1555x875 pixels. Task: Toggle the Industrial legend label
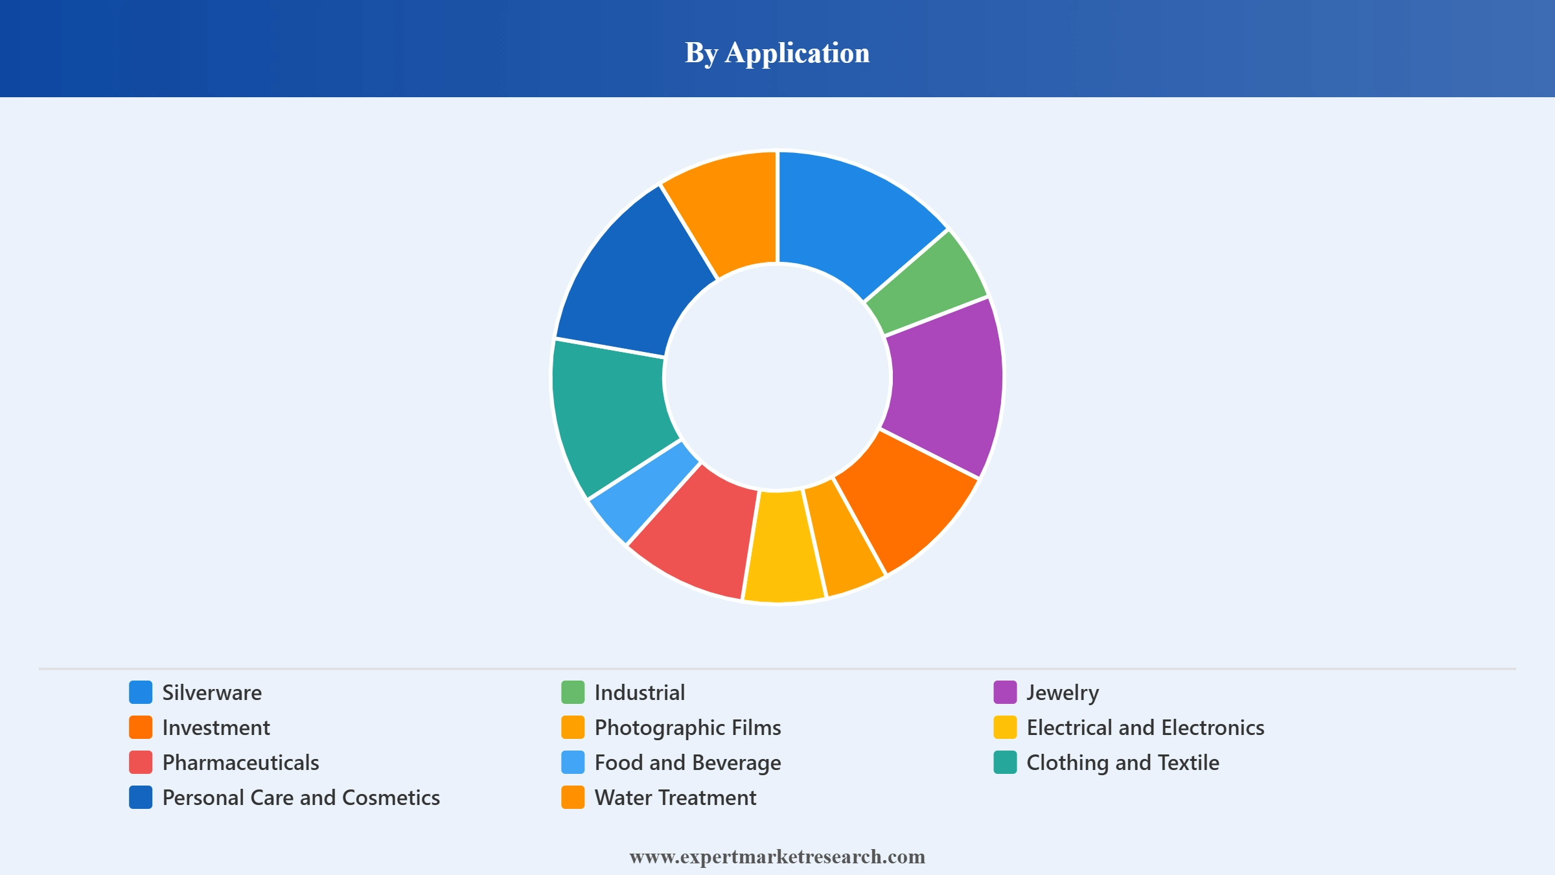[639, 693]
